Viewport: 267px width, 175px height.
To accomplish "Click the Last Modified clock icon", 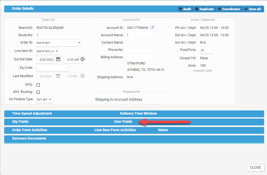I will coord(82,76).
